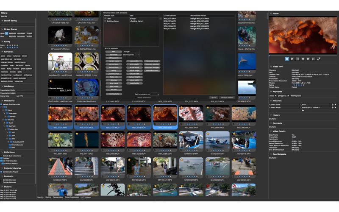339x212 pixels.
Task: Toggle Contained In Project checkbox
Action: (1, 172)
